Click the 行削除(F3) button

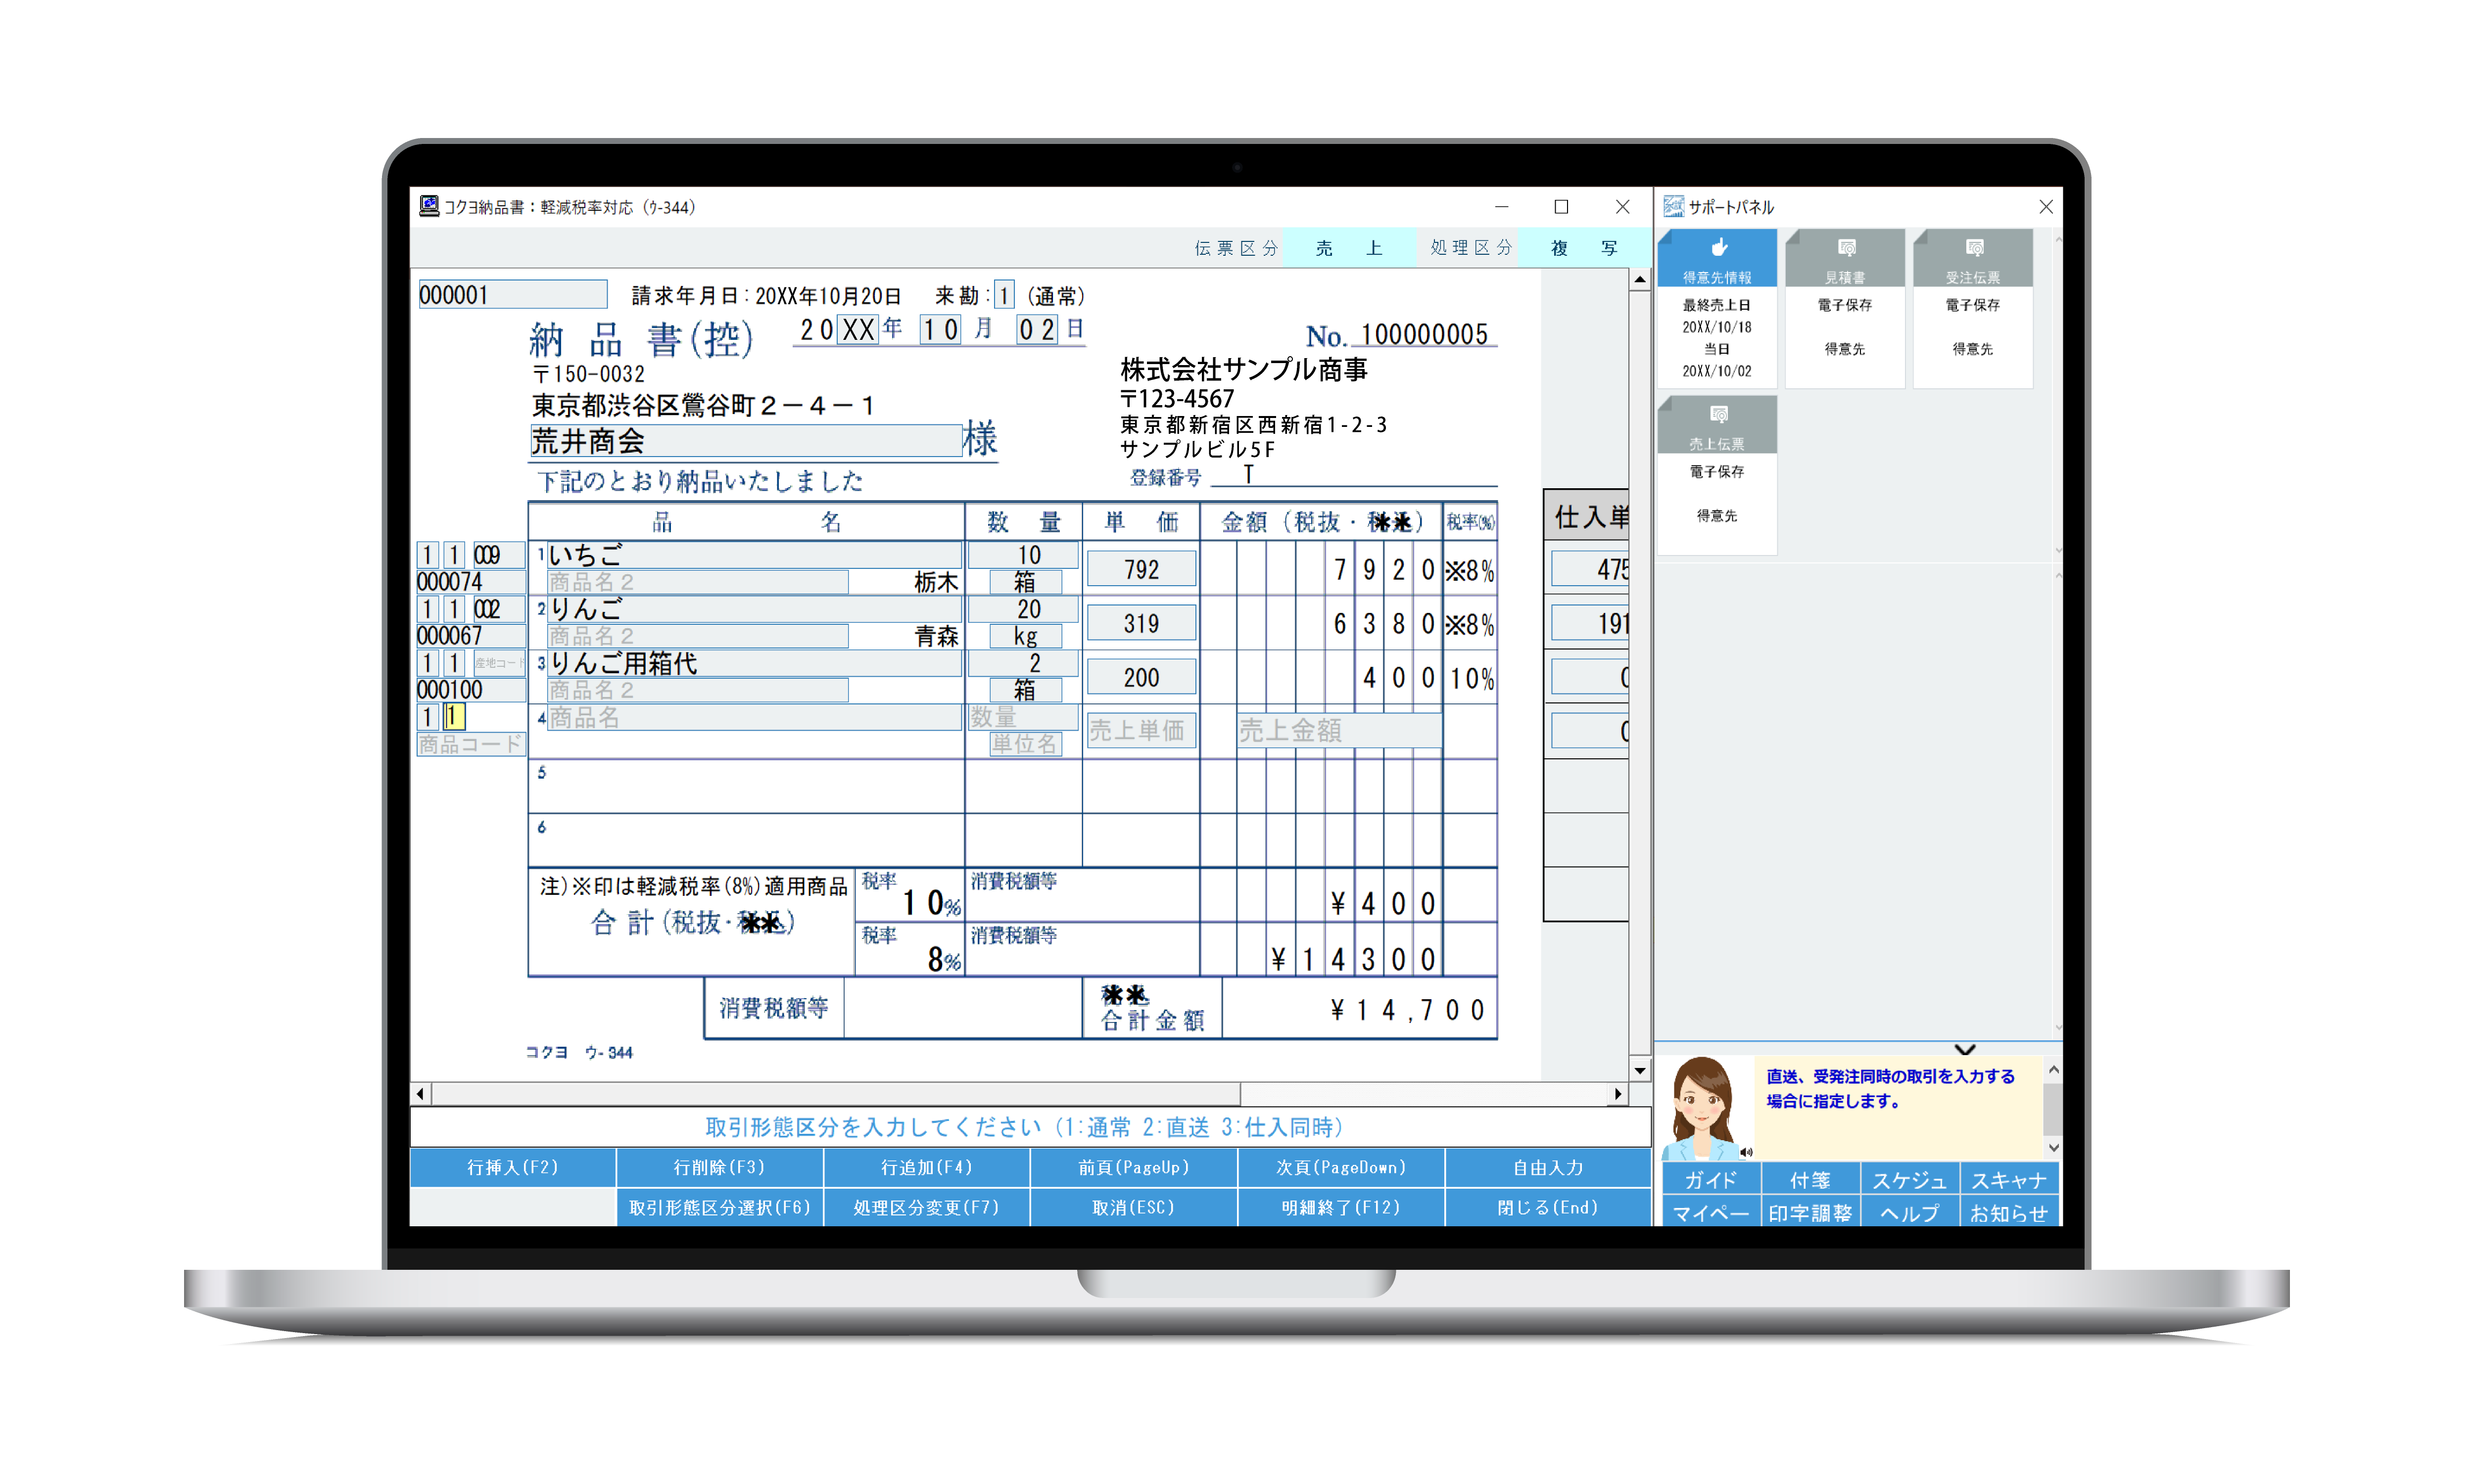click(x=719, y=1167)
